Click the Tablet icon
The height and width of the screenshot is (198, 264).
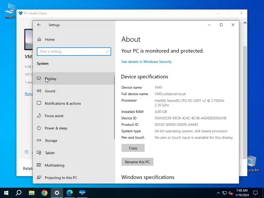[39, 153]
